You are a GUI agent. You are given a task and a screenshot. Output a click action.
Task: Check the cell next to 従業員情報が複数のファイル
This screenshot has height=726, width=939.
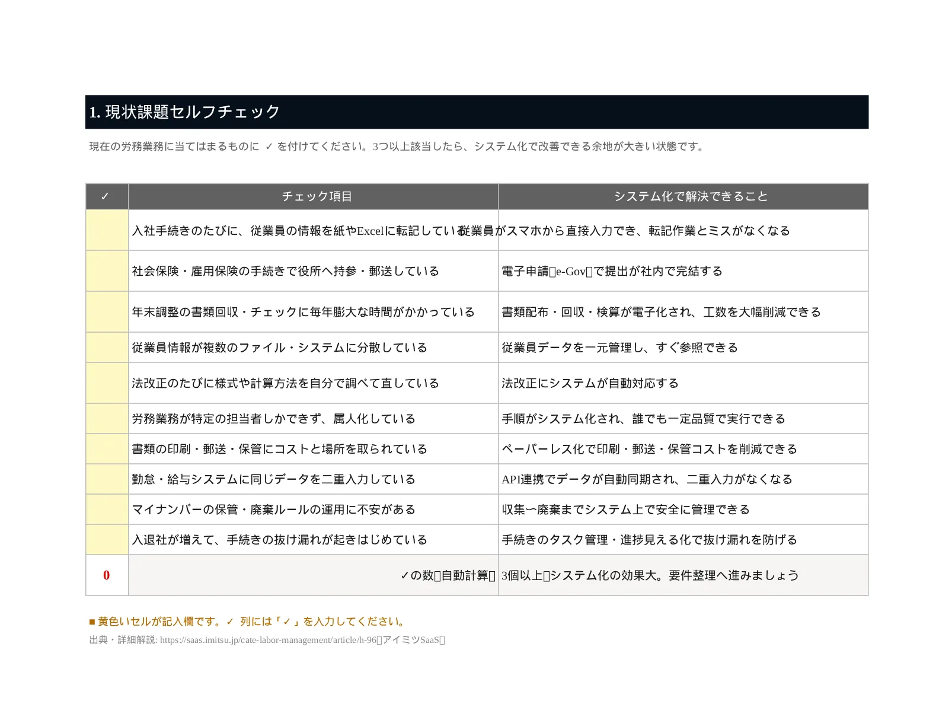pyautogui.click(x=107, y=348)
